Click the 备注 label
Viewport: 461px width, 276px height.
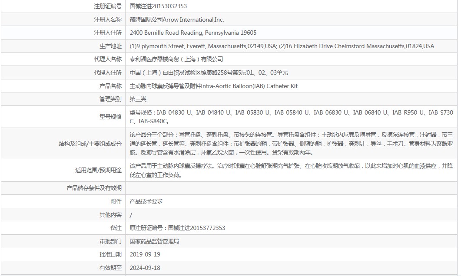[x=116, y=228]
